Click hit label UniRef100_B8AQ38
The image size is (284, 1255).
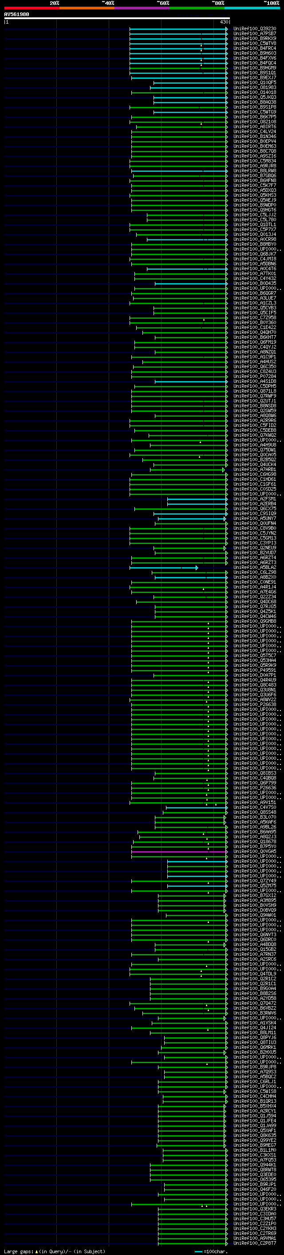click(254, 102)
